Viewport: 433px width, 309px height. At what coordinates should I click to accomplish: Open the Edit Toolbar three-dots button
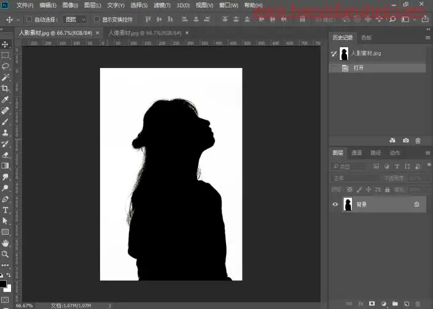coord(5,265)
